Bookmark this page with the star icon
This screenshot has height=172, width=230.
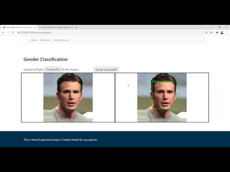click(x=211, y=32)
